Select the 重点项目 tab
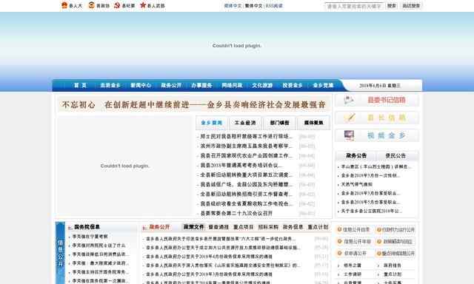474x284 pixels. tap(244, 227)
